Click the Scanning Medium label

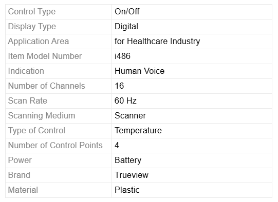(x=42, y=116)
